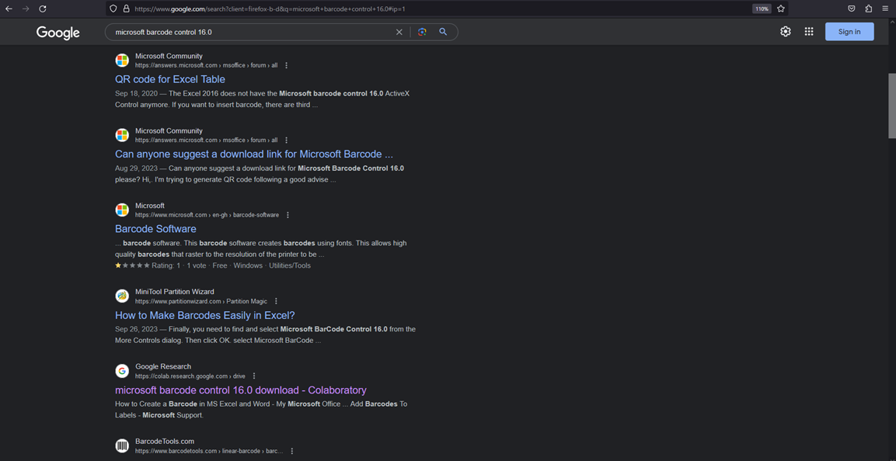Open the Google apps grid icon
This screenshot has width=896, height=461.
coord(809,32)
